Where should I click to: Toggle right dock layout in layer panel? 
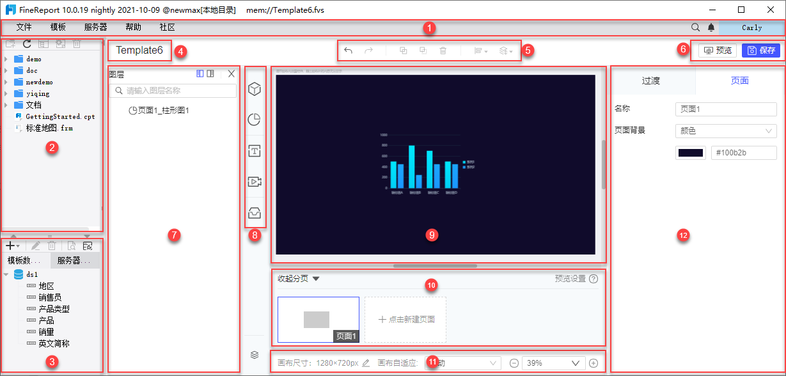[210, 74]
